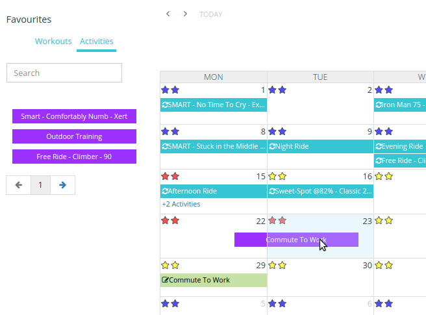The image size is (426, 315).
Task: Click blue stars on Monday 1
Action: [x=170, y=90]
